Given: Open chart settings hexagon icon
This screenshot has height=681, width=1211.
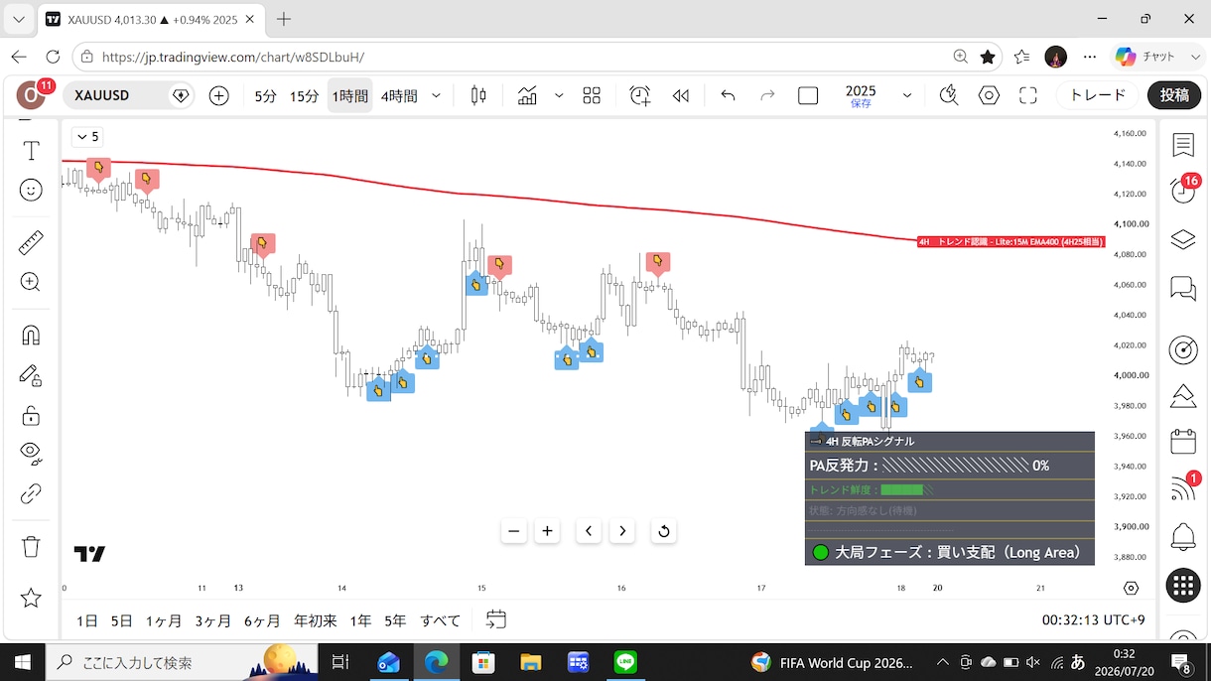Looking at the screenshot, I should pos(989,95).
